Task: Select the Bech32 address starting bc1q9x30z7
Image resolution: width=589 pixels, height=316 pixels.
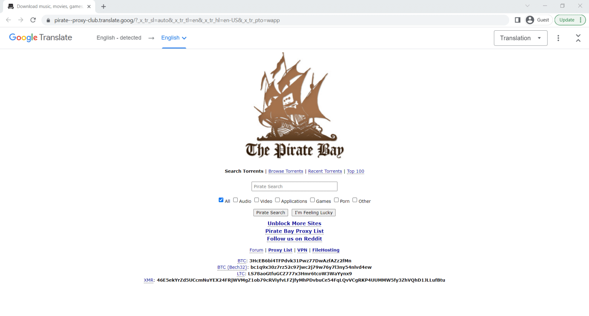Action: click(x=311, y=267)
